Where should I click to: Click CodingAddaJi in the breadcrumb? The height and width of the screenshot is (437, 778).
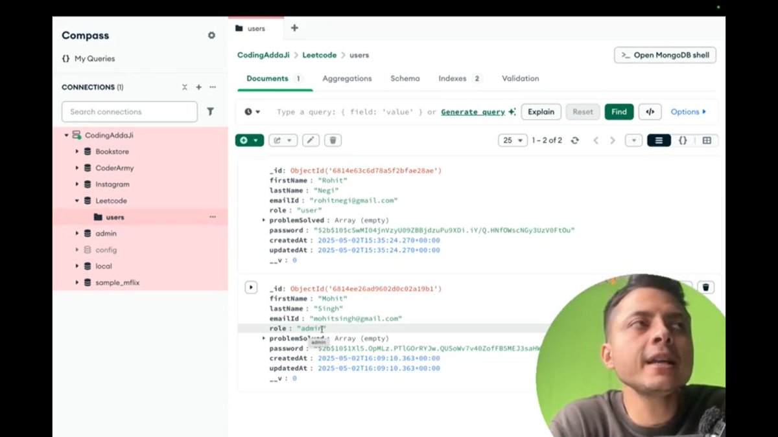(263, 55)
